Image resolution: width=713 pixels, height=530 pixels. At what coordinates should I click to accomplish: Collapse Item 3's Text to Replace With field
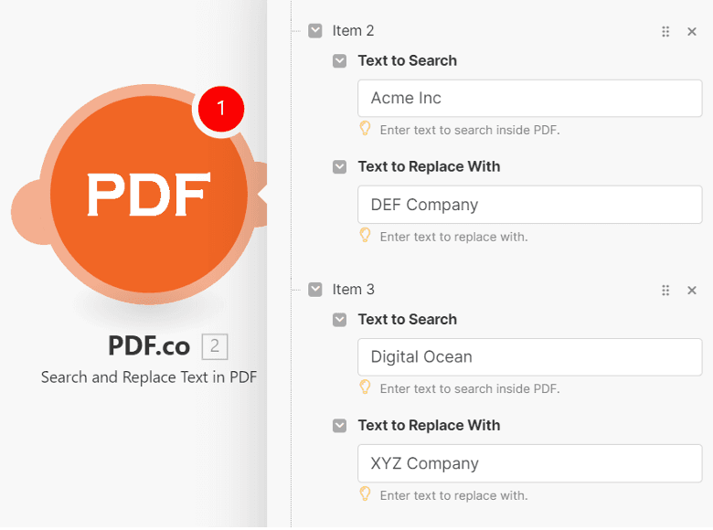[x=340, y=426]
